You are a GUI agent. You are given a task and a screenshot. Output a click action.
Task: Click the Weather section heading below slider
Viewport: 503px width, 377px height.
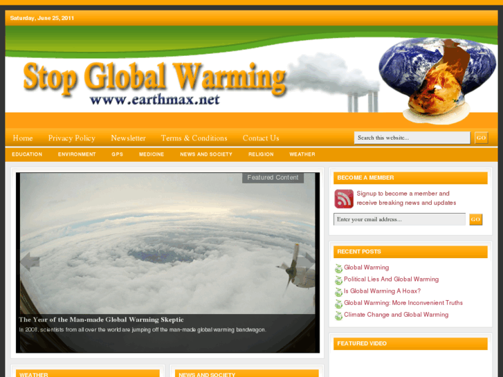(x=34, y=374)
